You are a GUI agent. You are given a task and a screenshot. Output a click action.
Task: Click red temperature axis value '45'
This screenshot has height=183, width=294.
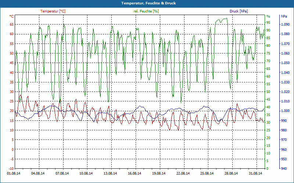coord(12,63)
